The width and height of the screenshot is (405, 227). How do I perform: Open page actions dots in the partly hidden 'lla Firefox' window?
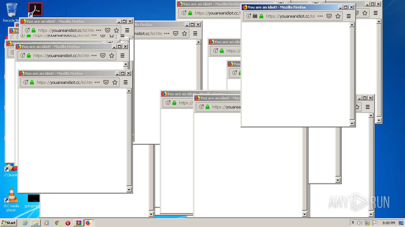[167, 33]
